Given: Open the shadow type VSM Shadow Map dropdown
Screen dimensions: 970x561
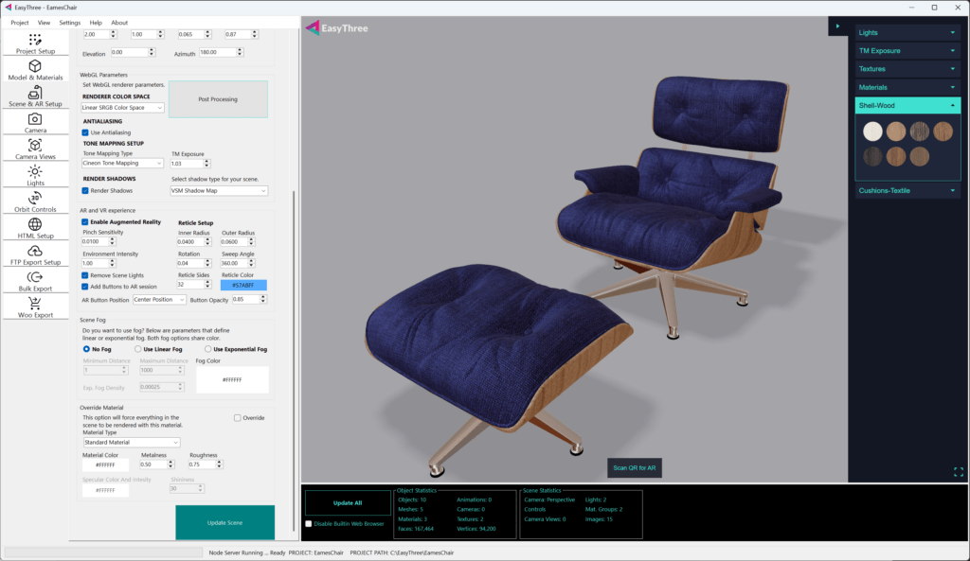Looking at the screenshot, I should (x=219, y=190).
